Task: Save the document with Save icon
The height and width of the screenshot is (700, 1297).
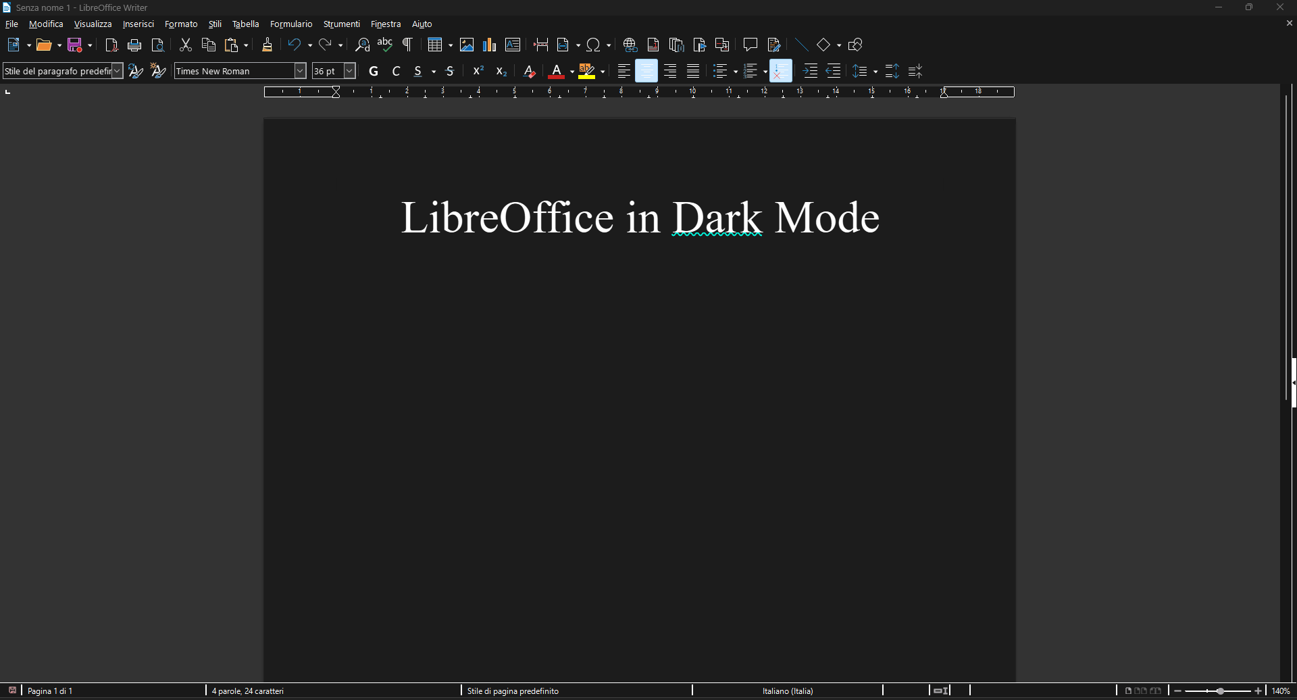Action: coord(75,45)
